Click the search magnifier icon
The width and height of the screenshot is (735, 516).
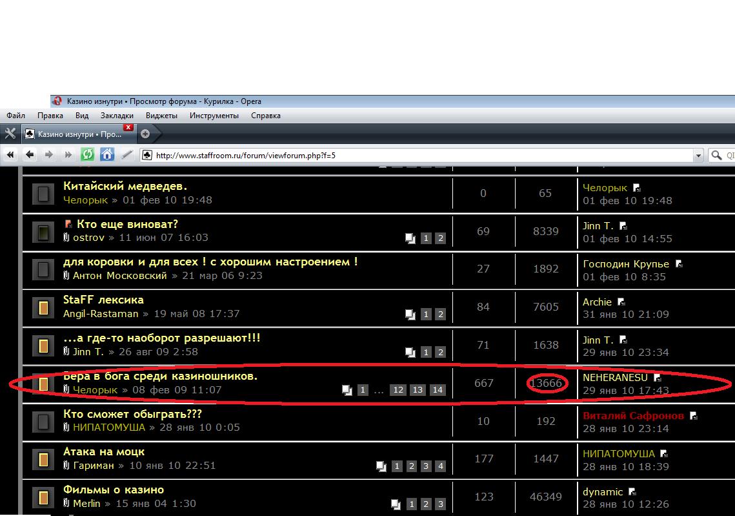(x=716, y=155)
